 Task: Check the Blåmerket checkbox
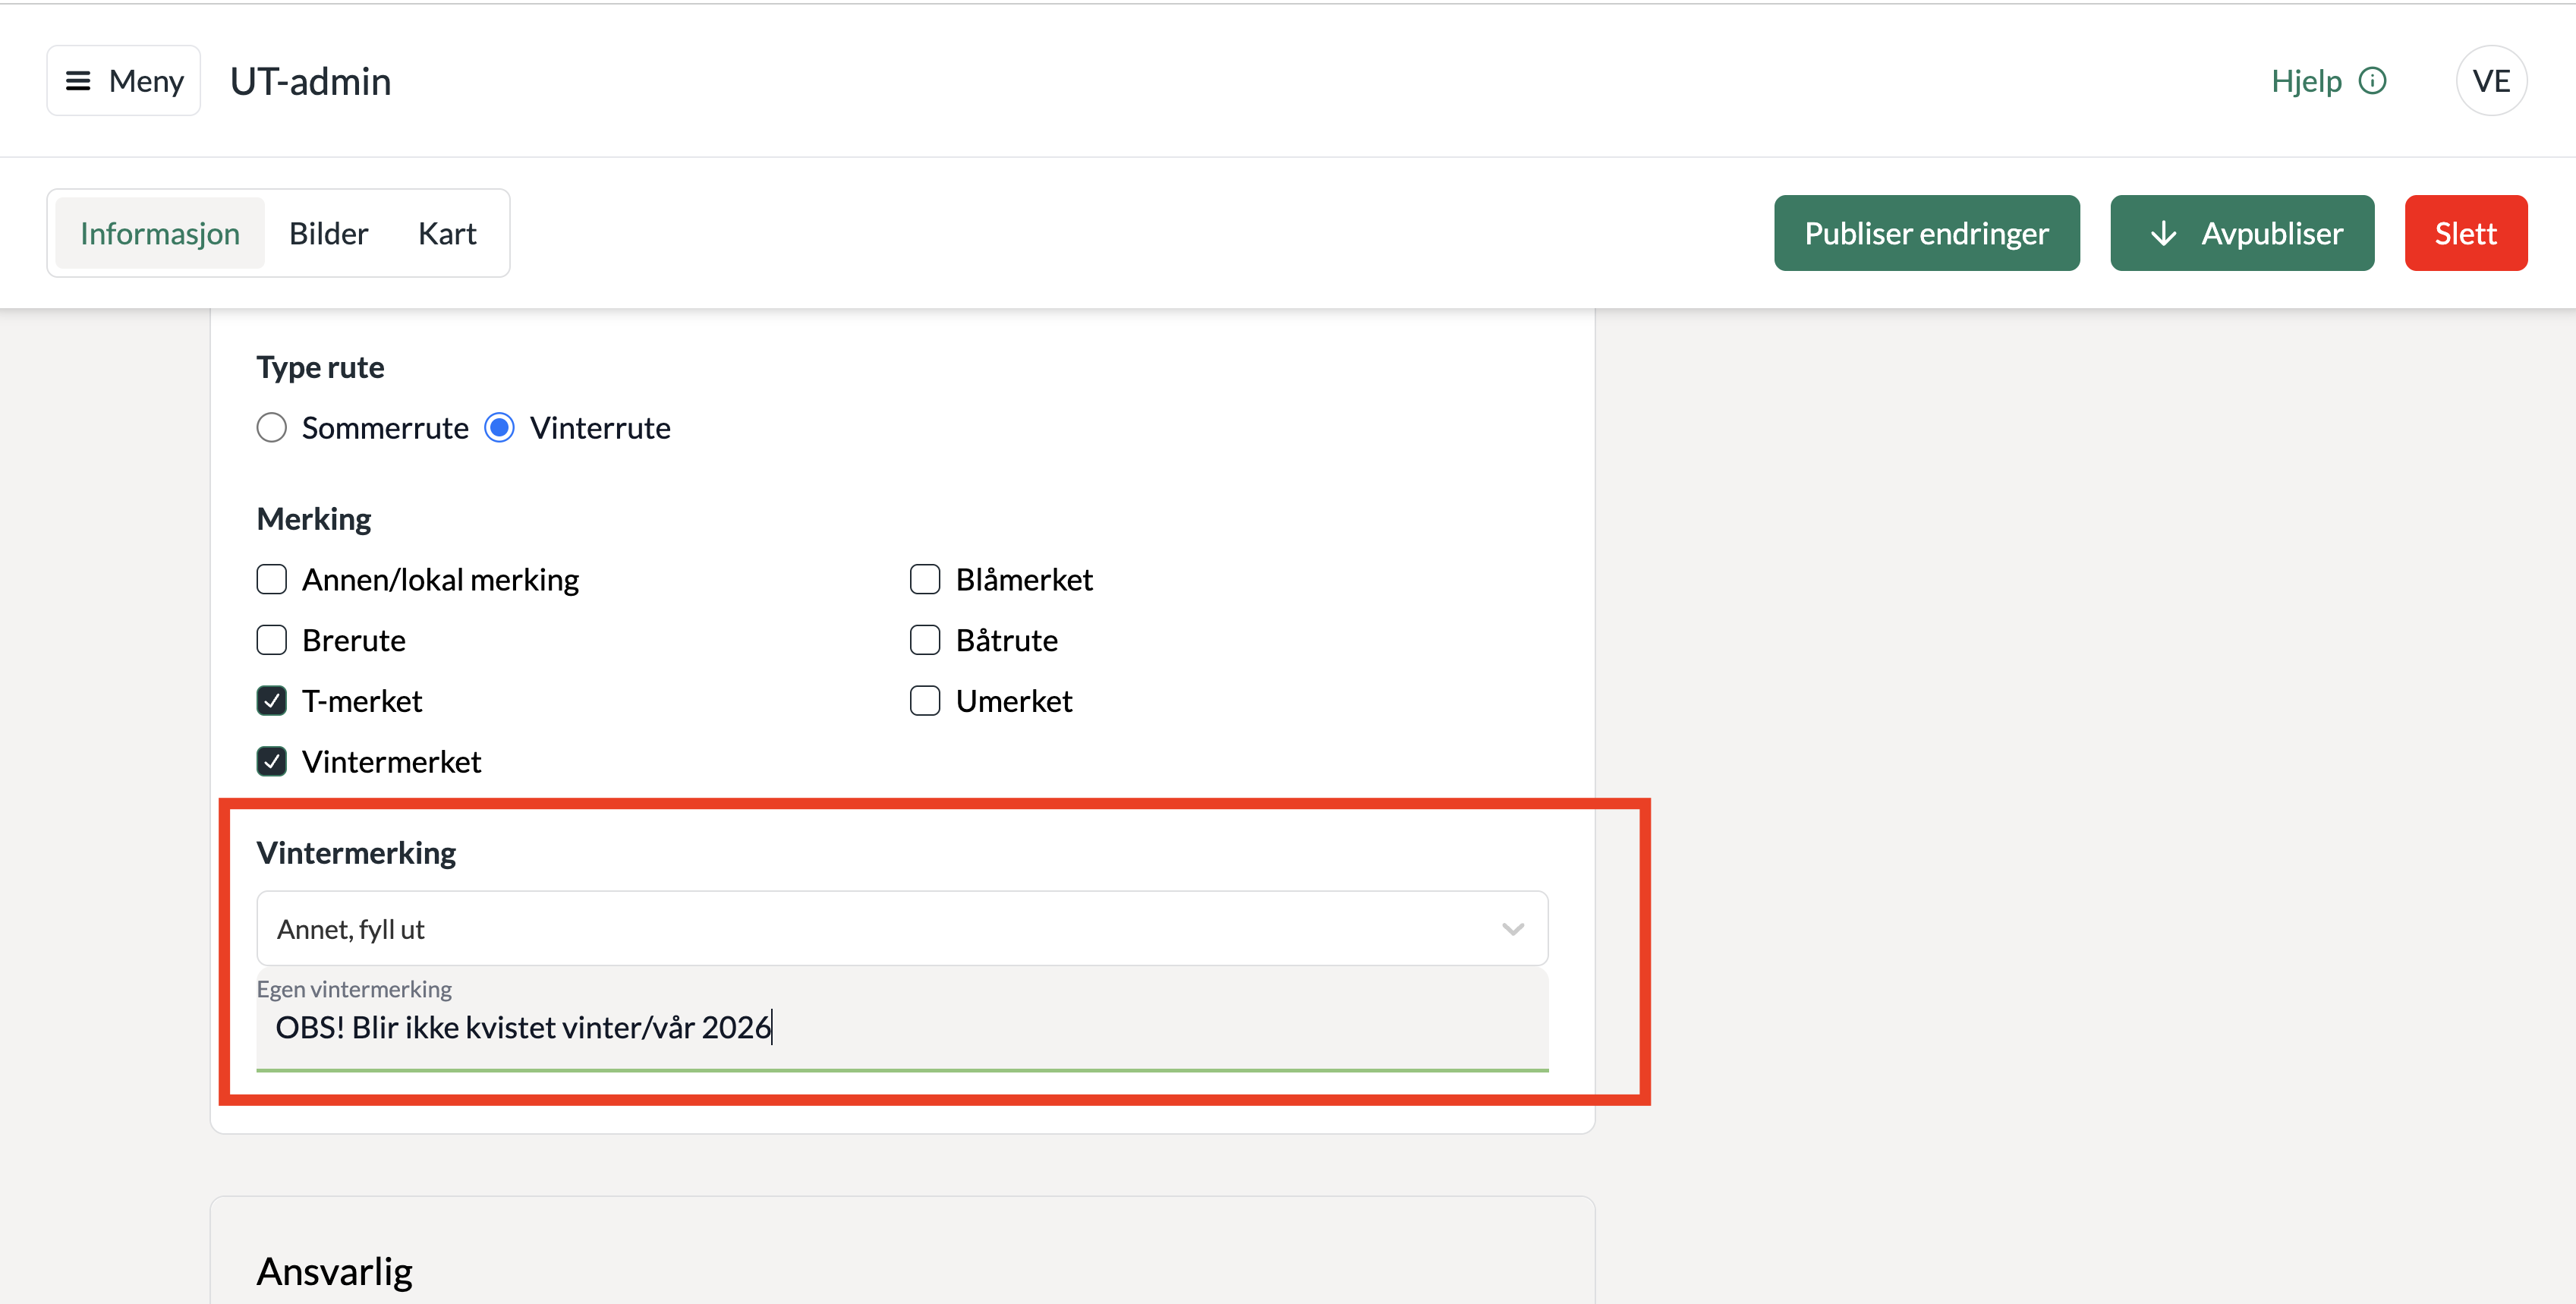925,580
